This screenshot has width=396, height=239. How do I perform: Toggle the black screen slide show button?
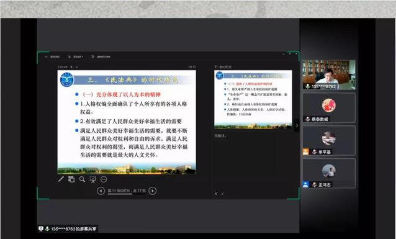tap(93, 179)
